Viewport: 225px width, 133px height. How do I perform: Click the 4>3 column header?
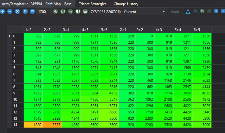tap(164, 30)
